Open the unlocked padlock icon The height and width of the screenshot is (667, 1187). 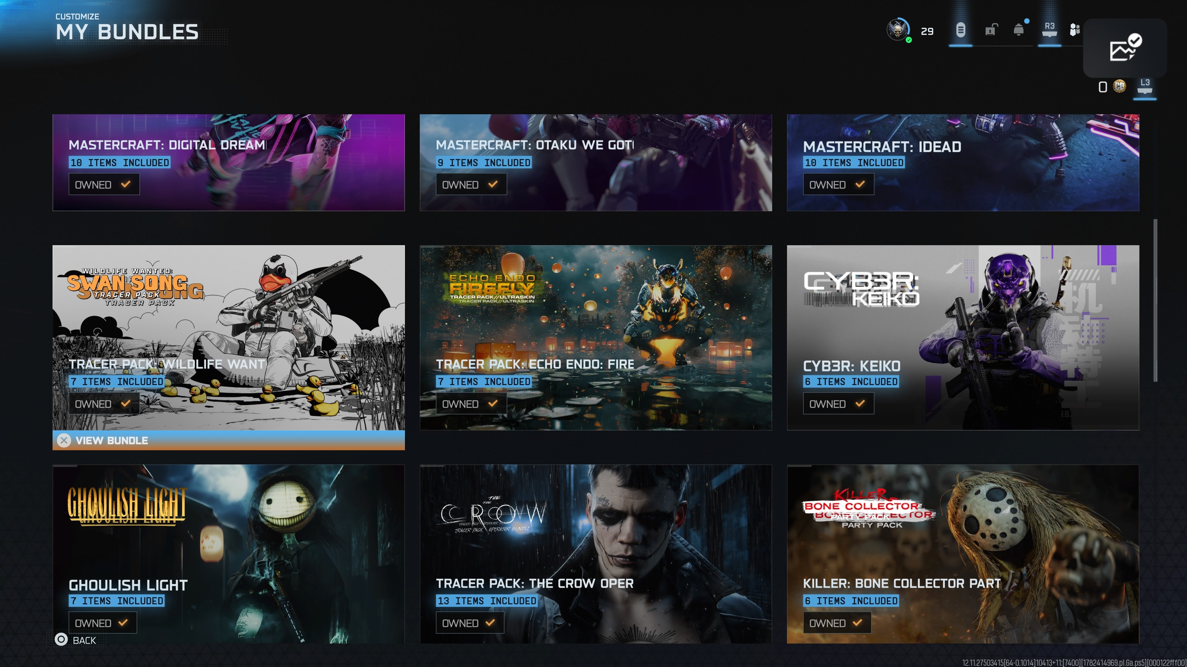coord(991,30)
